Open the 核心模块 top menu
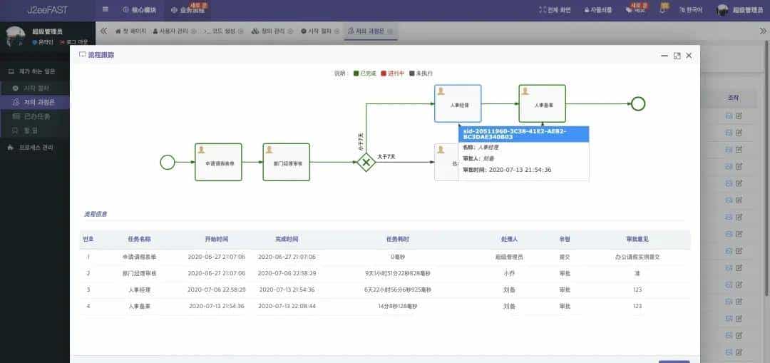 [140, 10]
